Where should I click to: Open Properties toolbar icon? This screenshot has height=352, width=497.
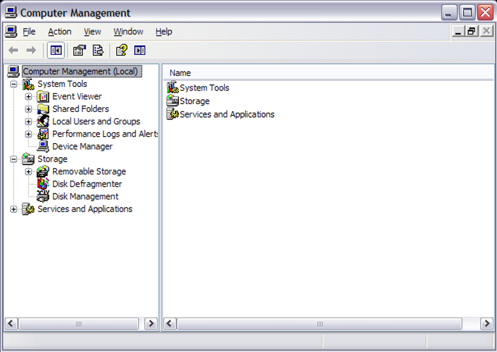(x=80, y=50)
